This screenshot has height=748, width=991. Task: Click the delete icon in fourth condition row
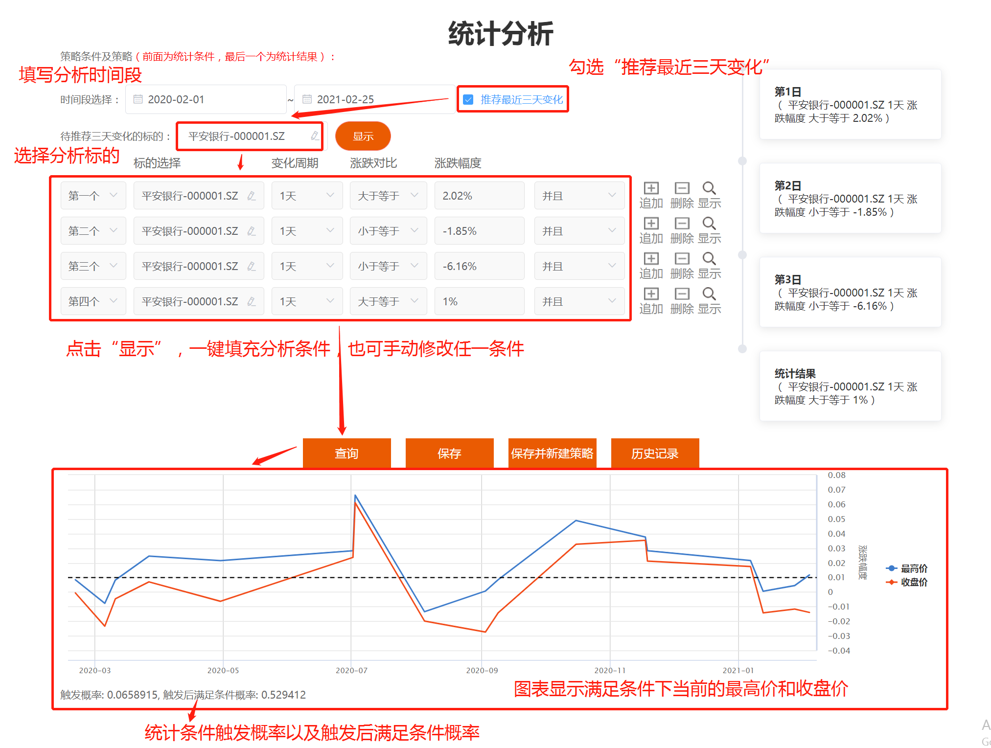tap(682, 295)
